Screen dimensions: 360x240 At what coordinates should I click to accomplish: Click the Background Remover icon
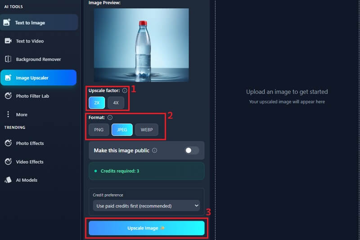(x=8, y=59)
